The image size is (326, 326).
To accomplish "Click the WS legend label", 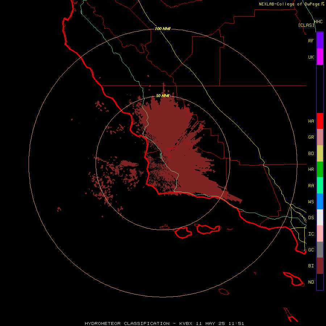I will click(x=311, y=201).
